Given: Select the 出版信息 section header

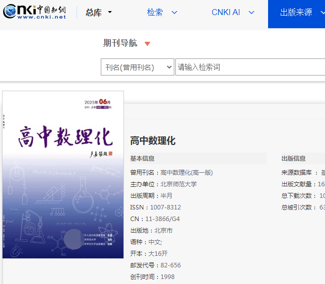Looking at the screenshot, I should point(293,159).
